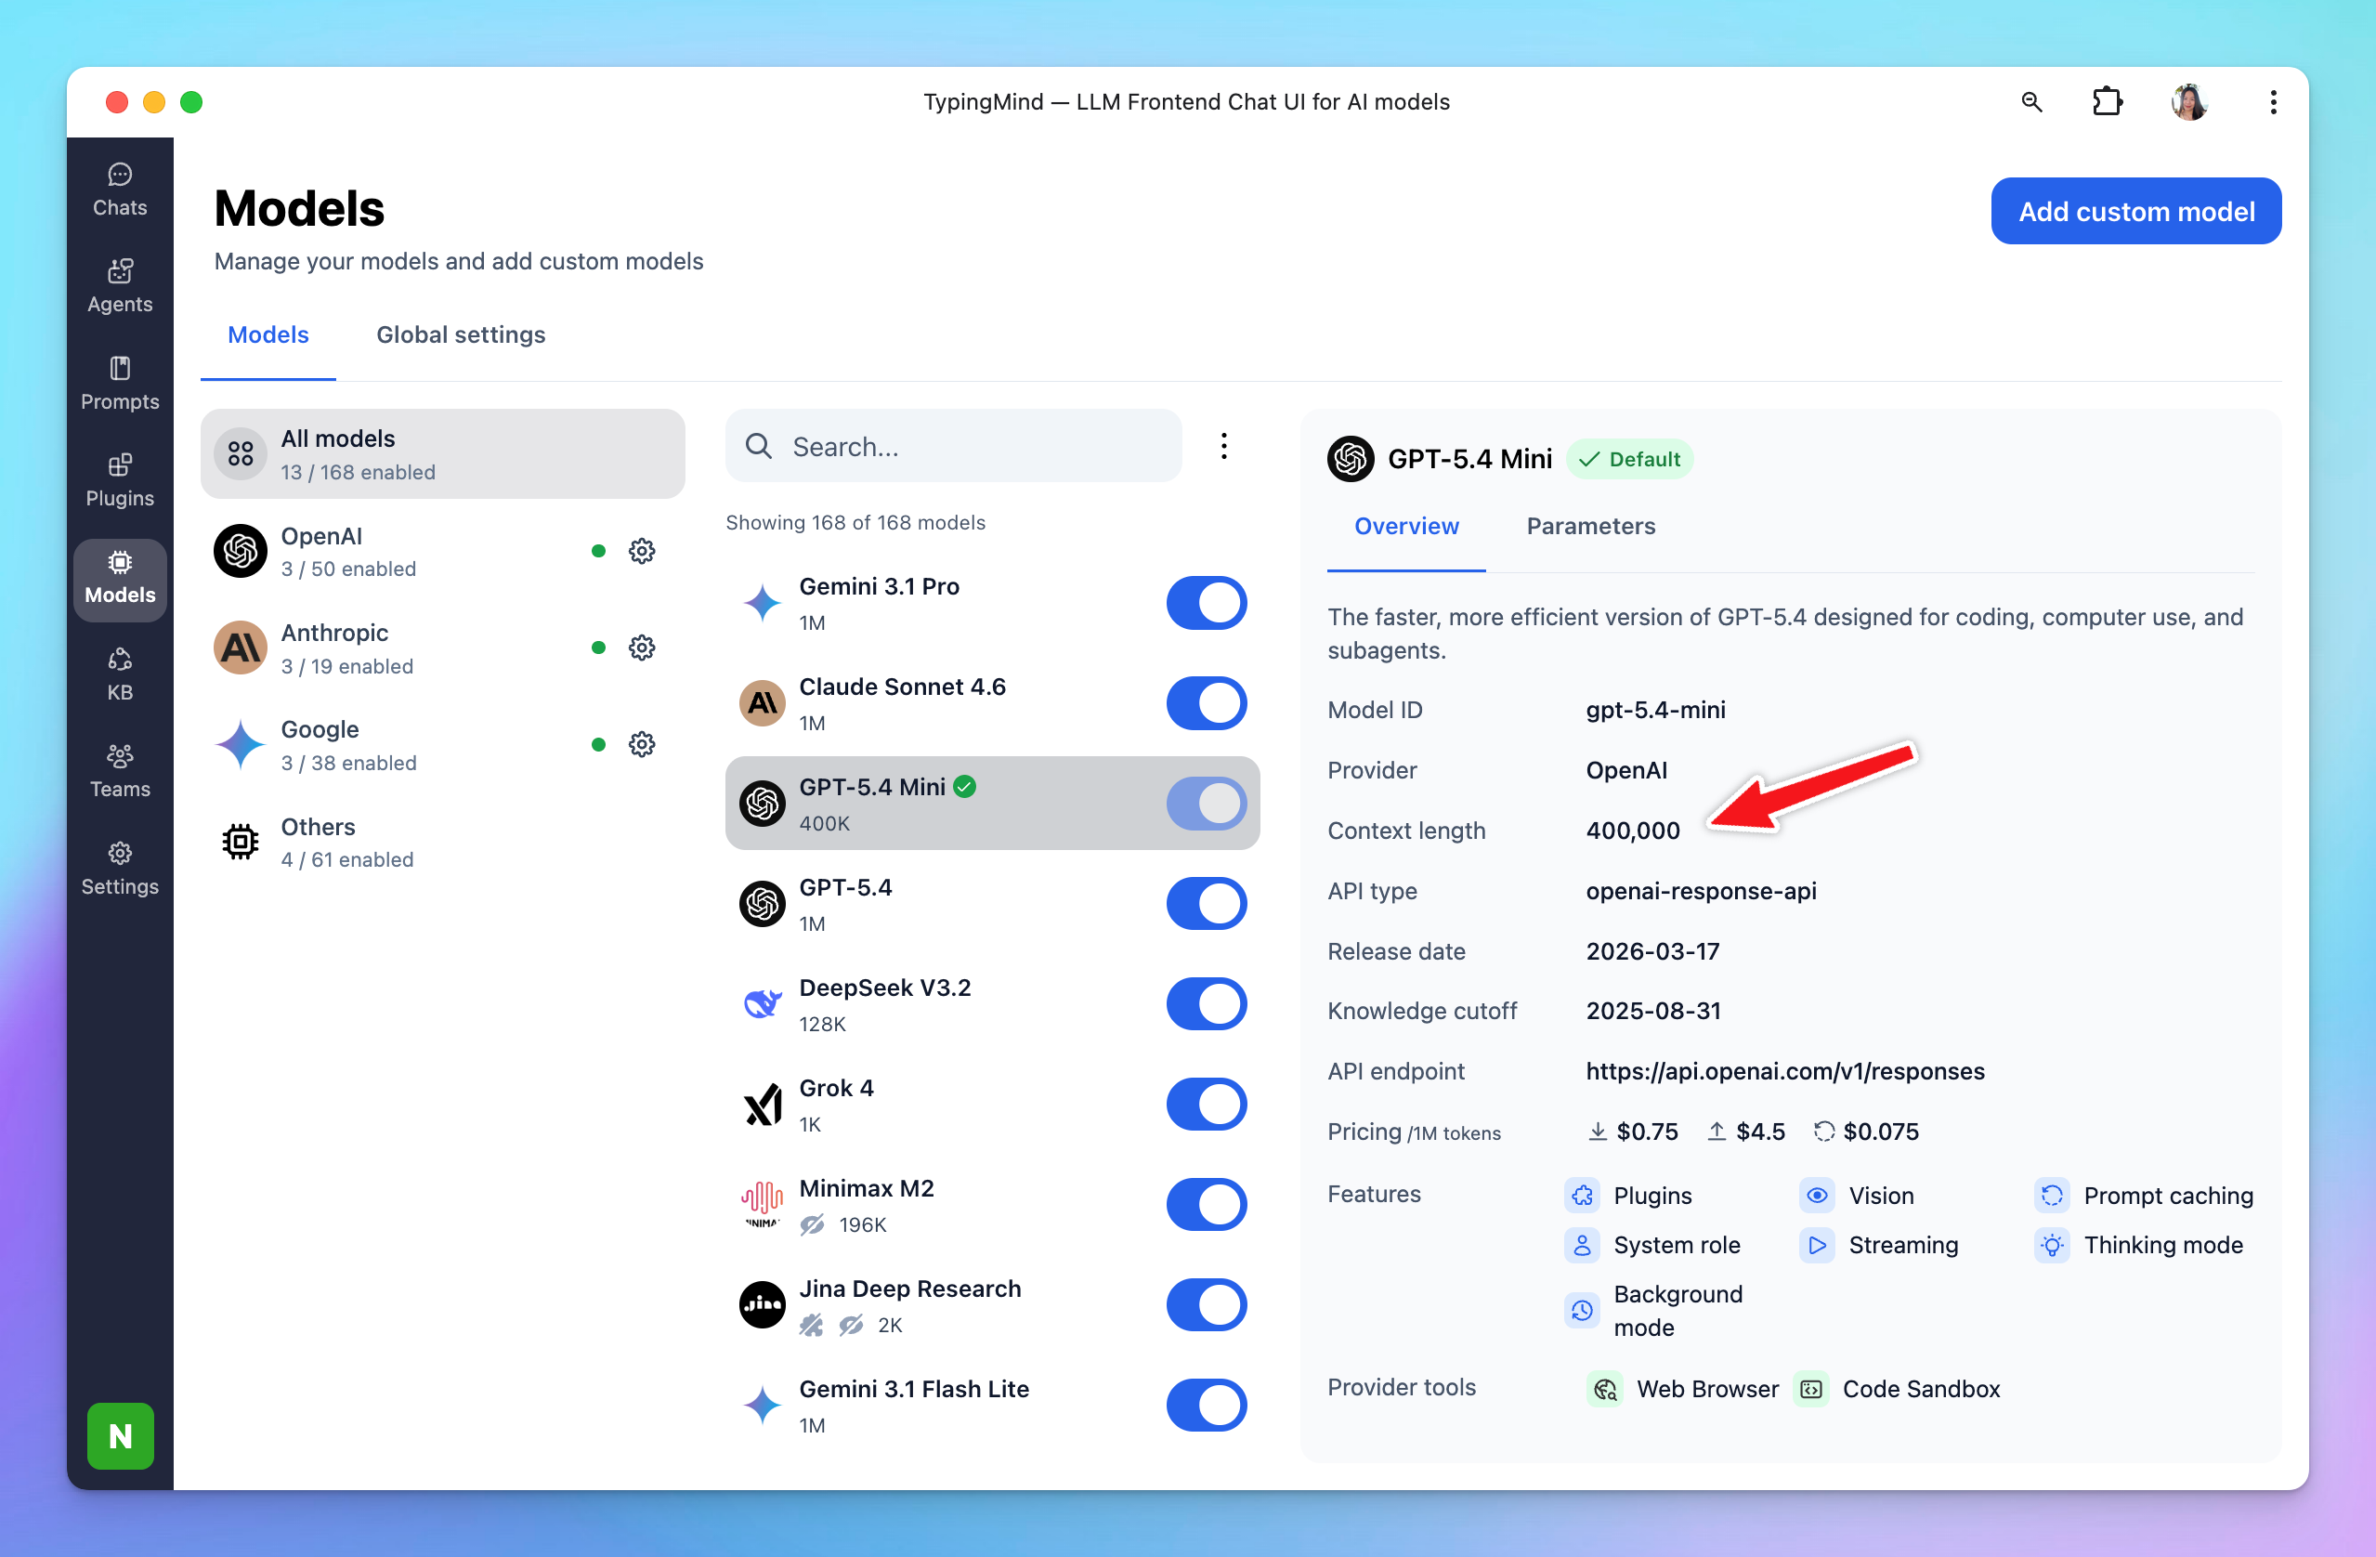This screenshot has width=2376, height=1557.
Task: Open model list three-dot options menu
Action: [1223, 447]
